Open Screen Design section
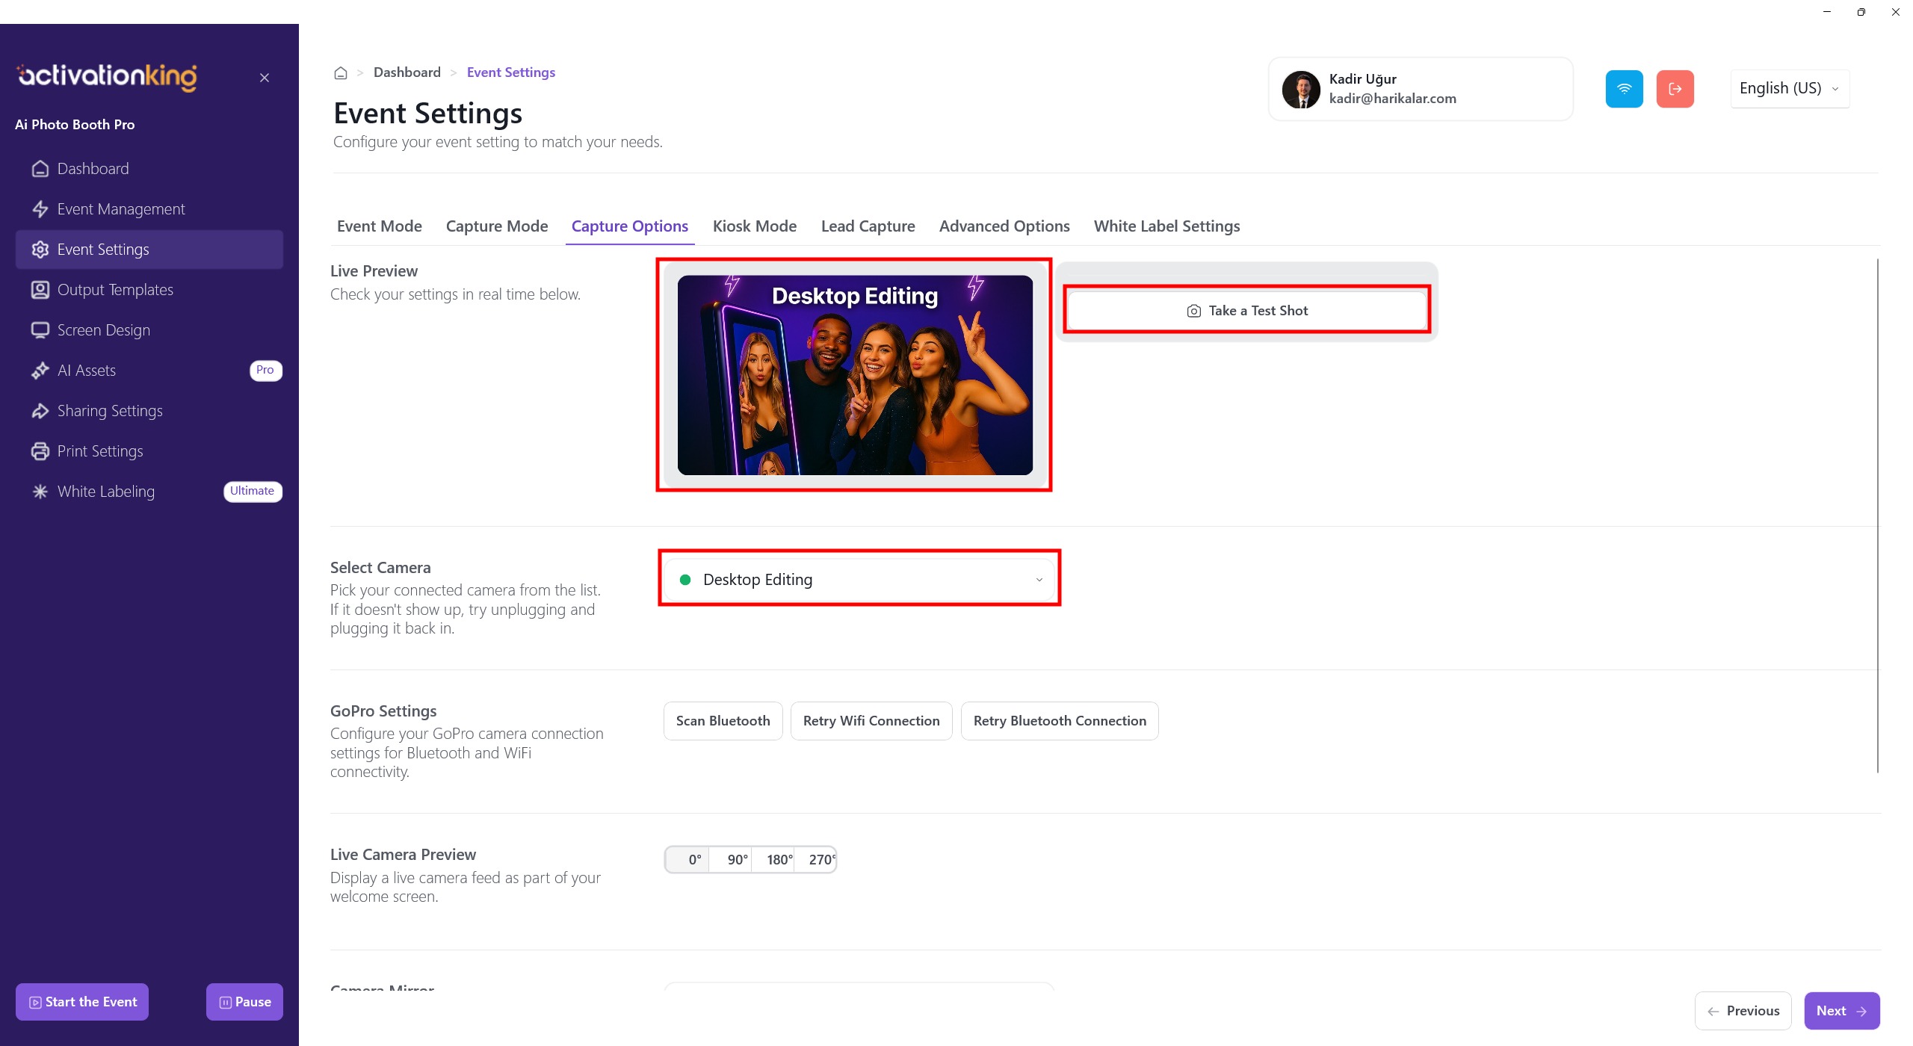Image resolution: width=1913 pixels, height=1046 pixels. pyautogui.click(x=103, y=330)
